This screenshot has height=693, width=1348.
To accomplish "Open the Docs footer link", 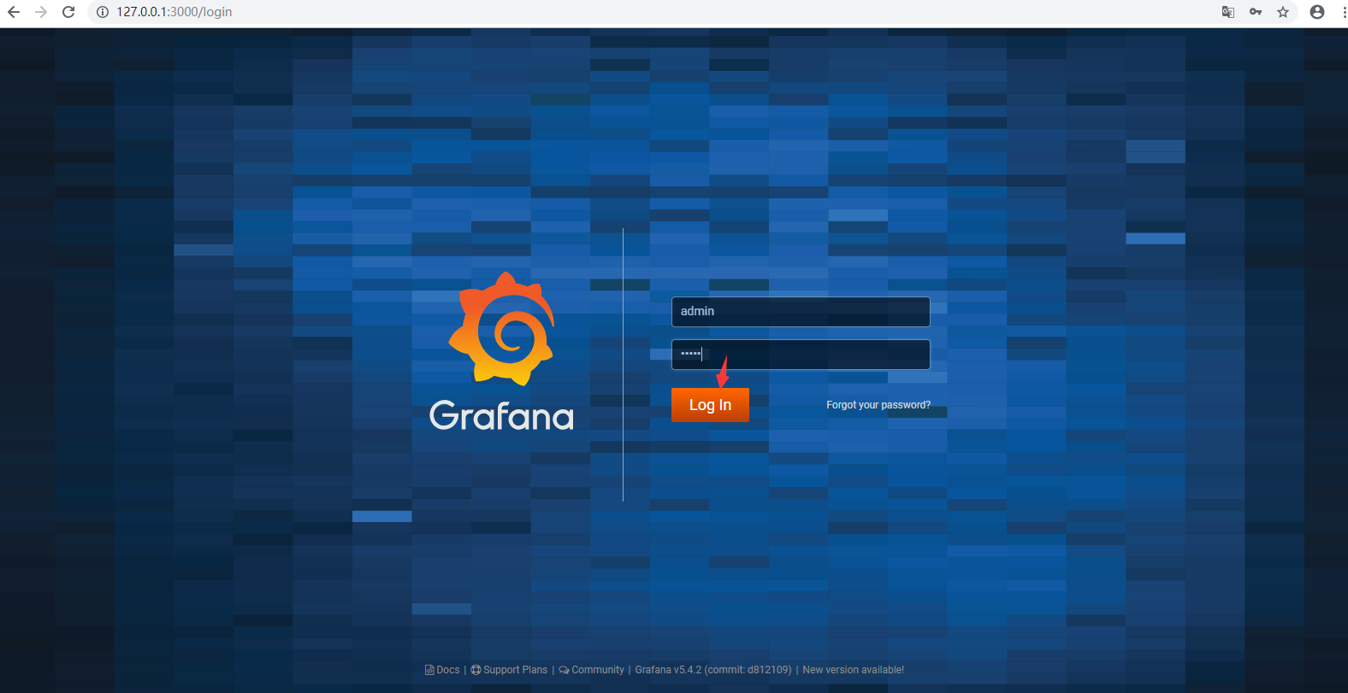I will point(442,670).
